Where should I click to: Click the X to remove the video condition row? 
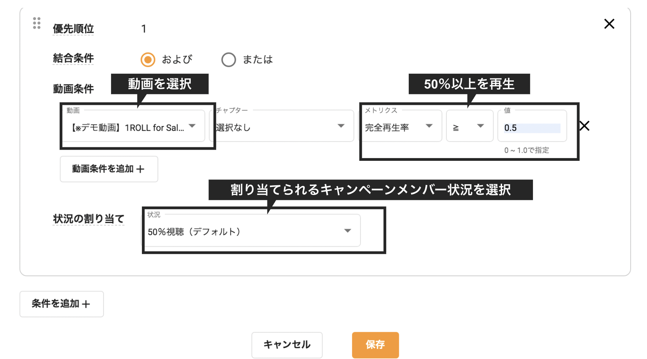click(x=585, y=126)
